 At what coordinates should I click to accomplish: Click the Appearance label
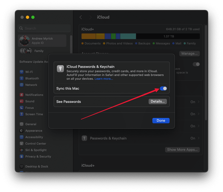point(34,131)
